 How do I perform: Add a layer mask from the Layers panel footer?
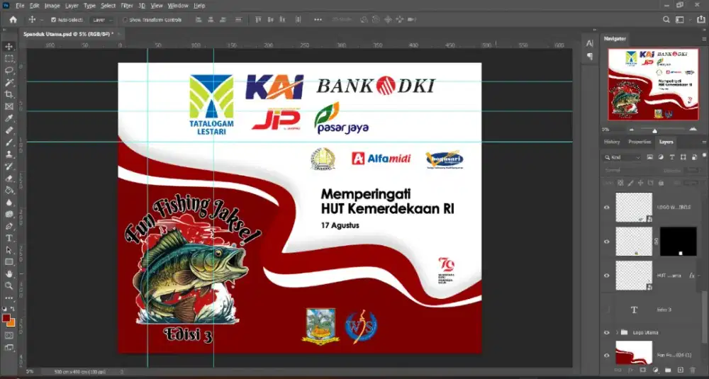[642, 370]
